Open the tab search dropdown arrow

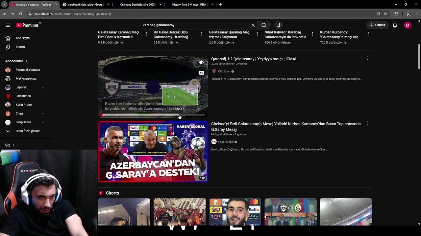click(4, 5)
